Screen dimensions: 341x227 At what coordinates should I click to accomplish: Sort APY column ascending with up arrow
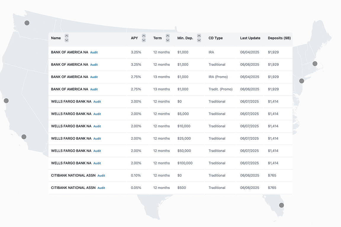(144, 36)
